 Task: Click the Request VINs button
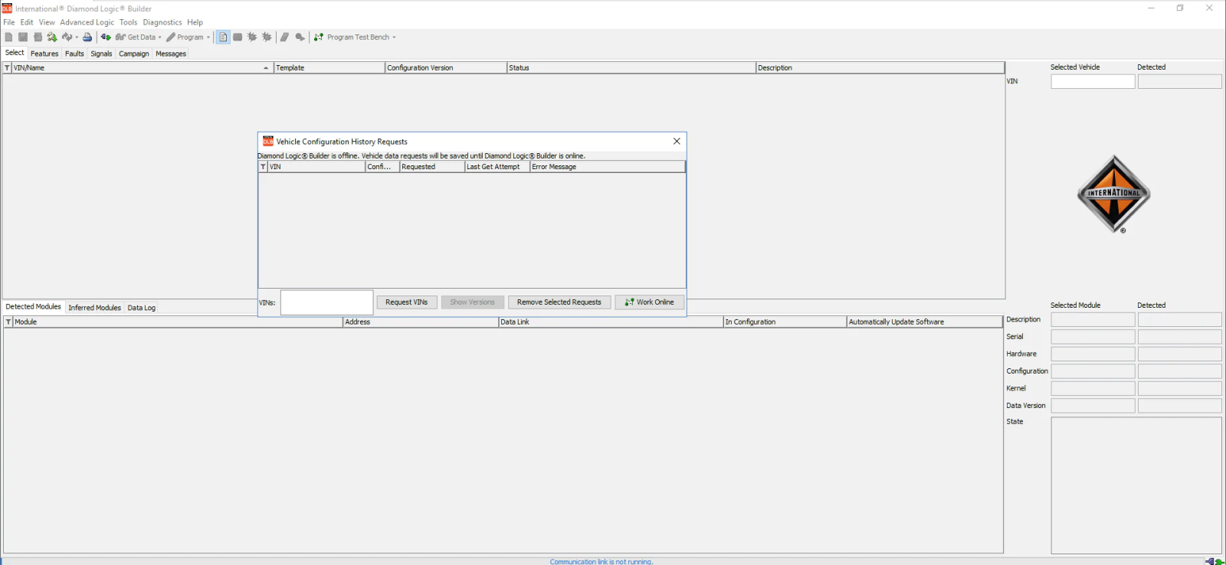pyautogui.click(x=407, y=302)
